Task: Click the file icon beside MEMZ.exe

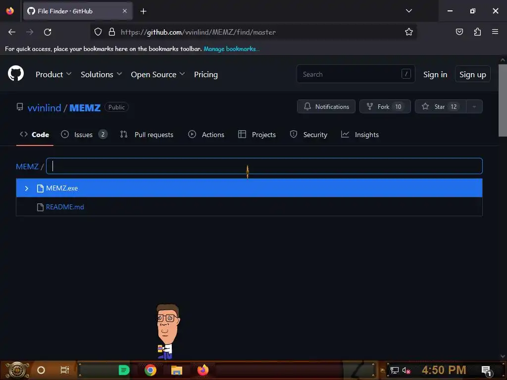Action: pos(40,188)
